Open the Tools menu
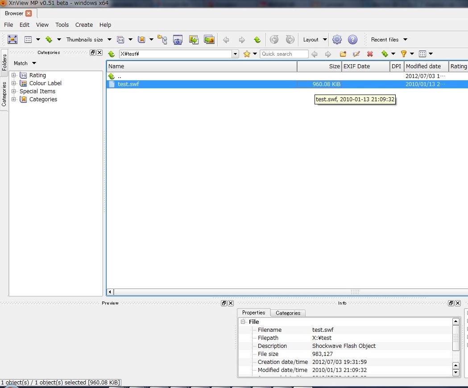Image resolution: width=468 pixels, height=388 pixels. click(x=62, y=25)
